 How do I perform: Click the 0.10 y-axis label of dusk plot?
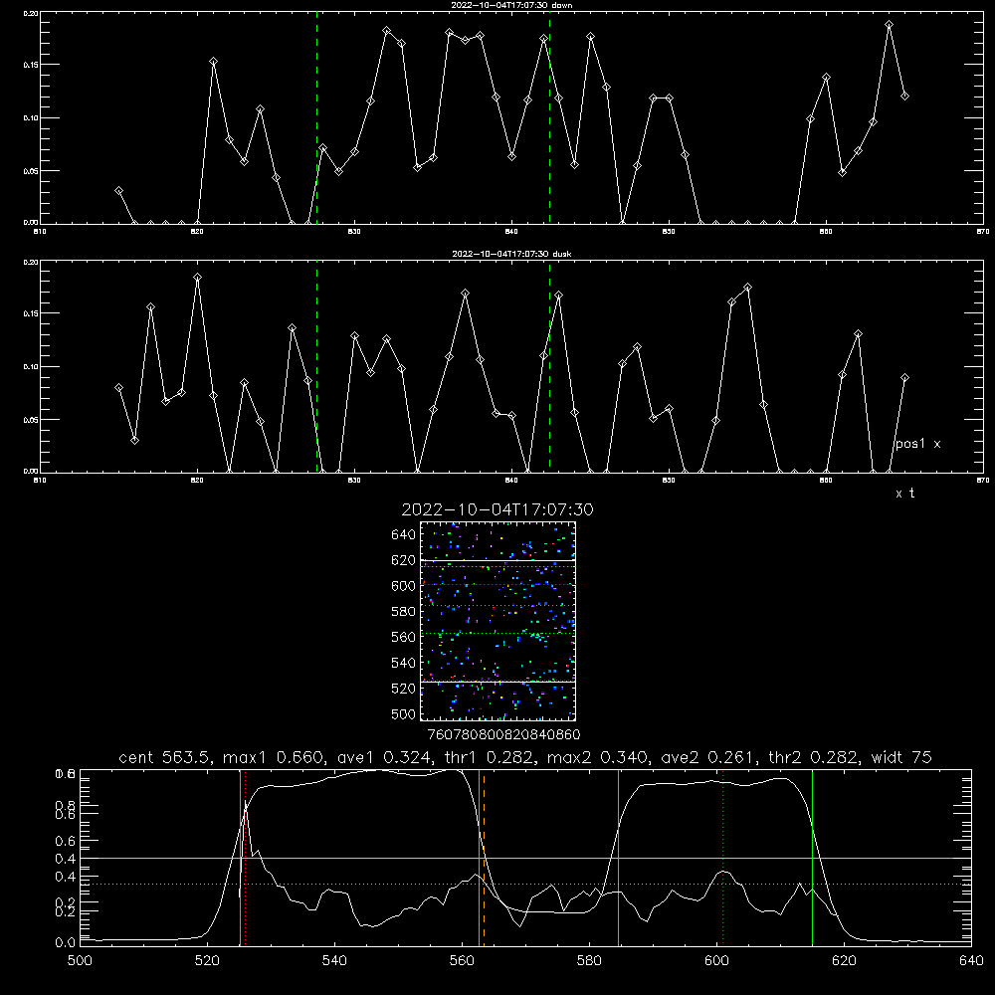coord(30,367)
